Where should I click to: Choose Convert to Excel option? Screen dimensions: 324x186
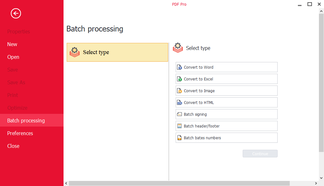(226, 79)
